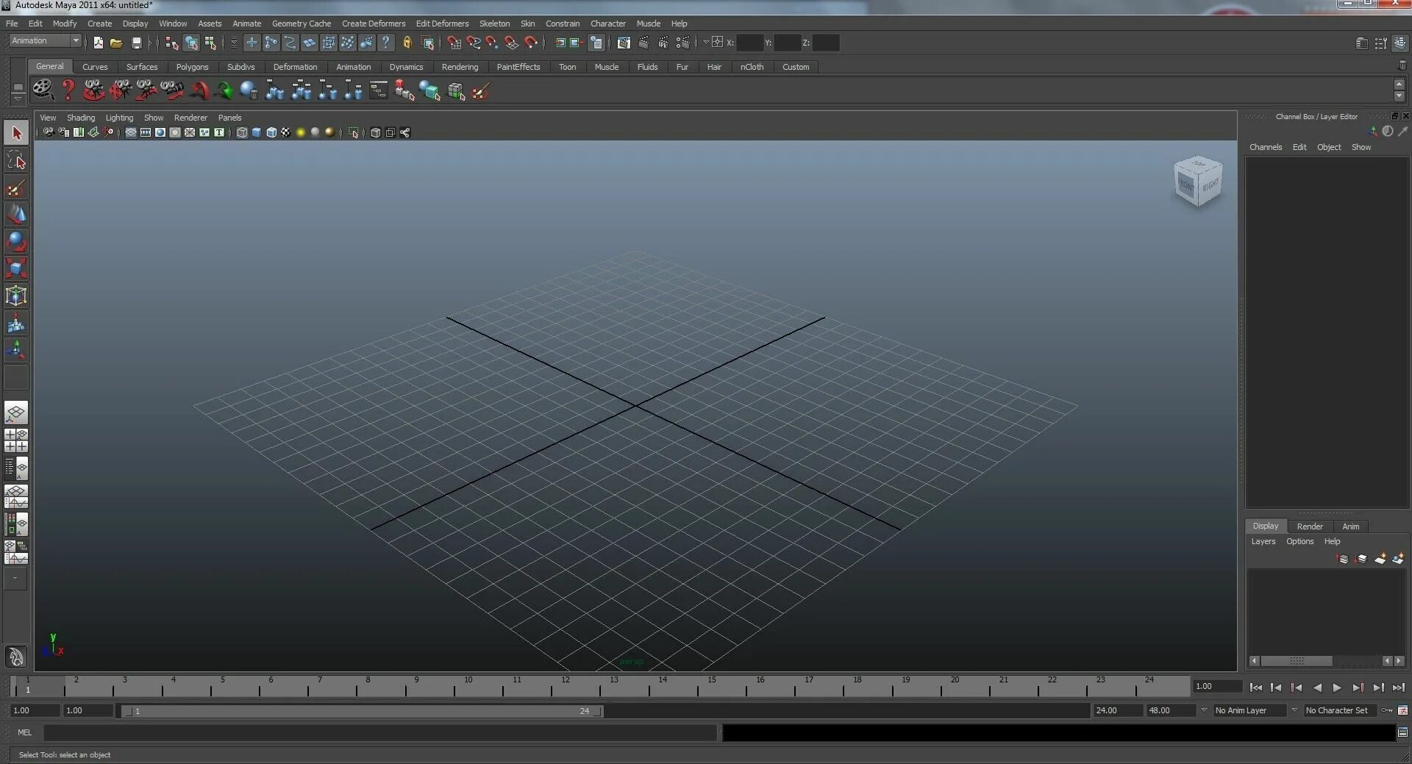This screenshot has height=764, width=1412.
Task: Toggle auto keyframe key icon
Action: (x=1387, y=710)
